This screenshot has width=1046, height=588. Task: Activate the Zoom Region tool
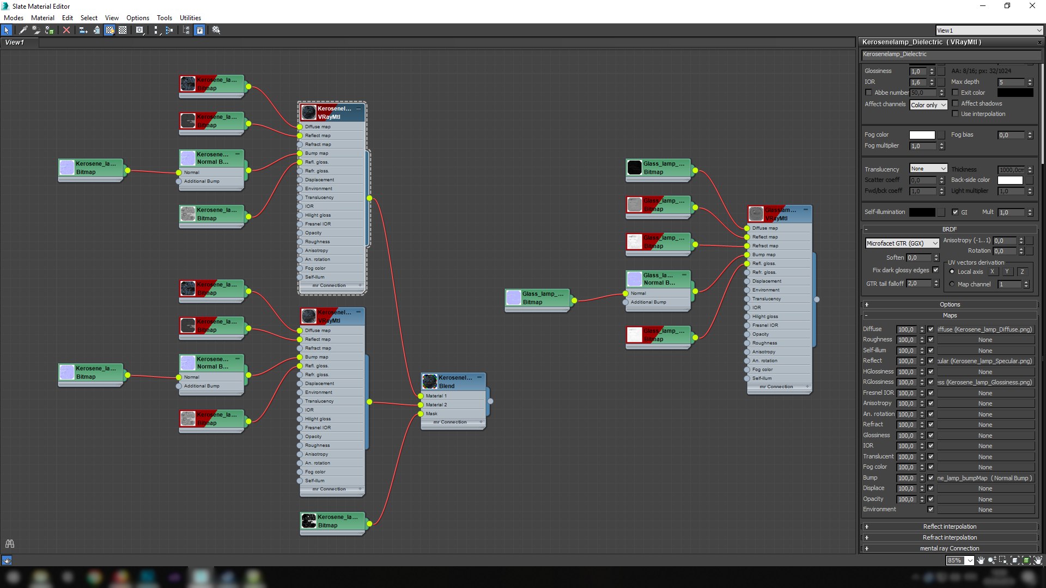tap(1004, 560)
